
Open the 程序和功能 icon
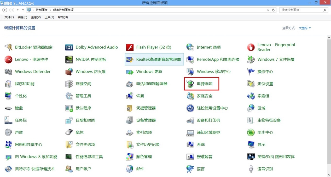(x=8, y=84)
